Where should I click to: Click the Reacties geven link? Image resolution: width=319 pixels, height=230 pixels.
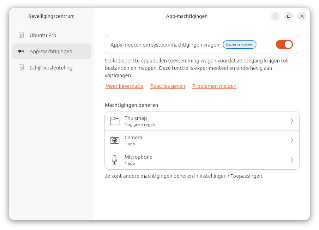tap(168, 86)
